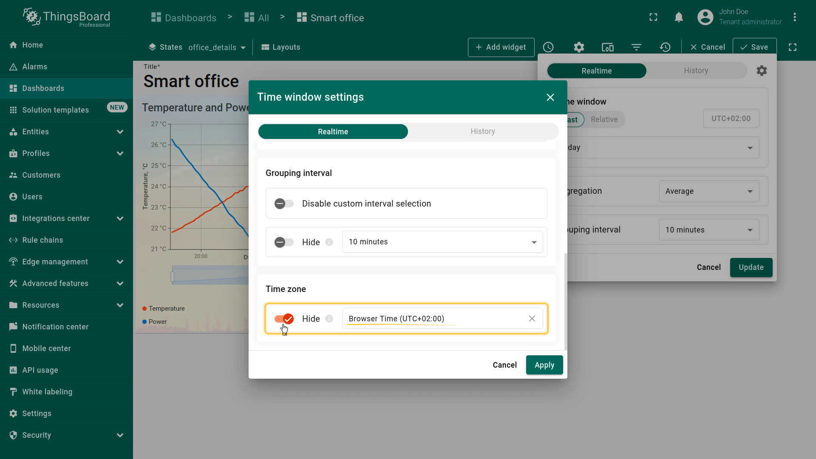Open Alarms from the sidebar

(35, 67)
